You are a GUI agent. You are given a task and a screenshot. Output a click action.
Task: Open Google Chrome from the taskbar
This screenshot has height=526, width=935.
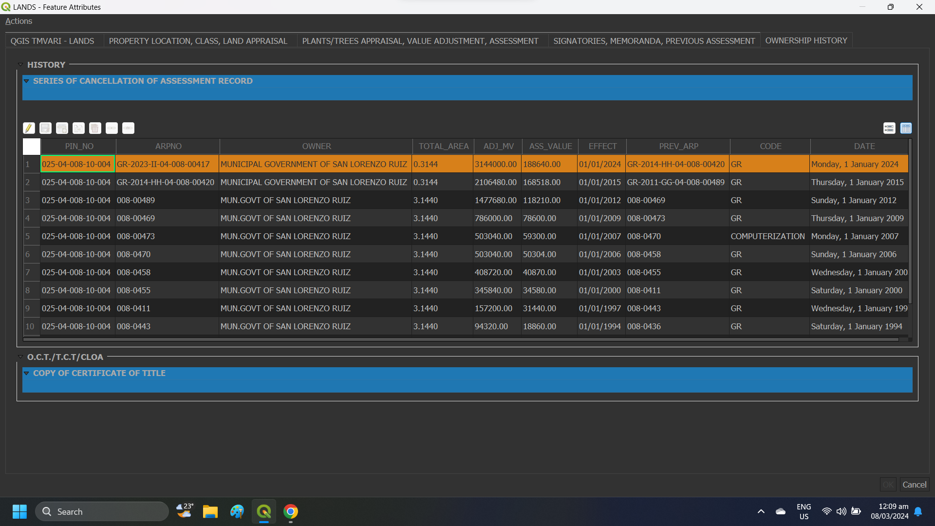[x=291, y=512]
